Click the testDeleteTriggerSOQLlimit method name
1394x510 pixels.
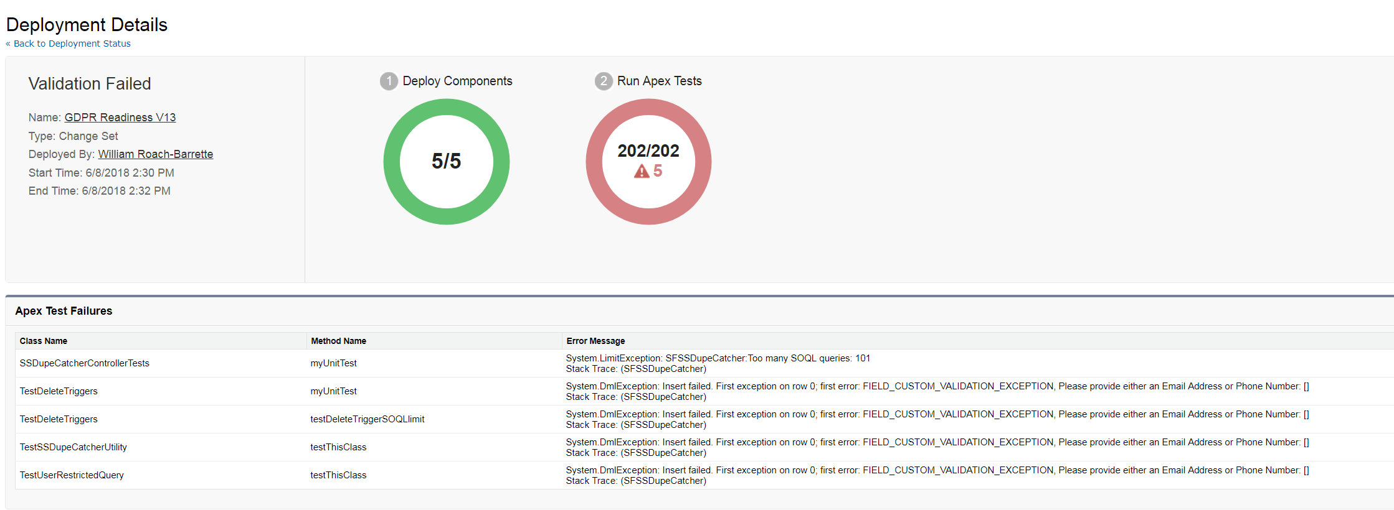tap(367, 419)
